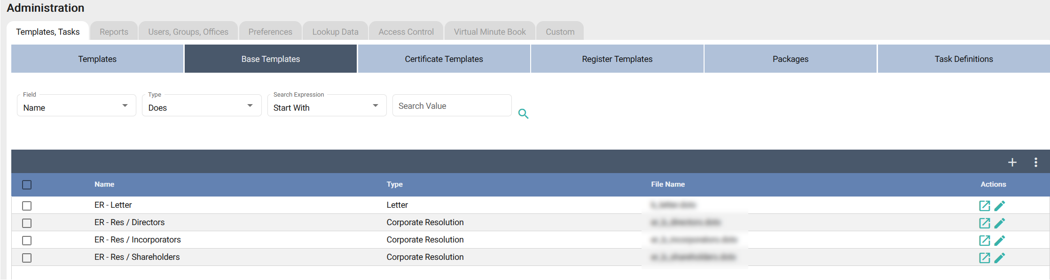Toggle the select-all header checkbox
The image size is (1050, 280).
tap(27, 185)
